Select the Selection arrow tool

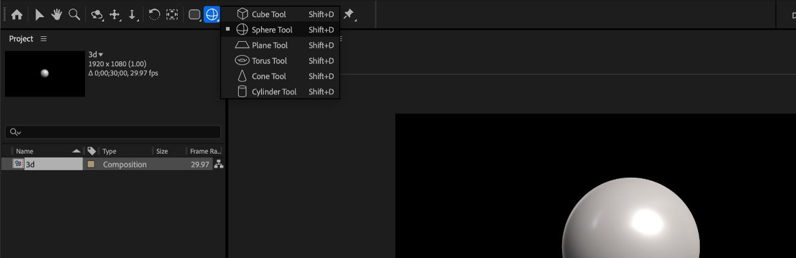[39, 15]
